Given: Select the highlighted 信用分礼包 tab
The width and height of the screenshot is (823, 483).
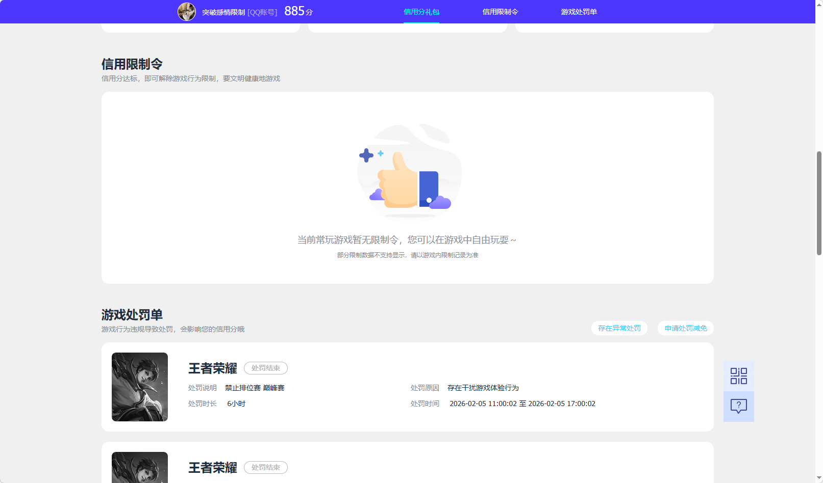Looking at the screenshot, I should pos(421,11).
